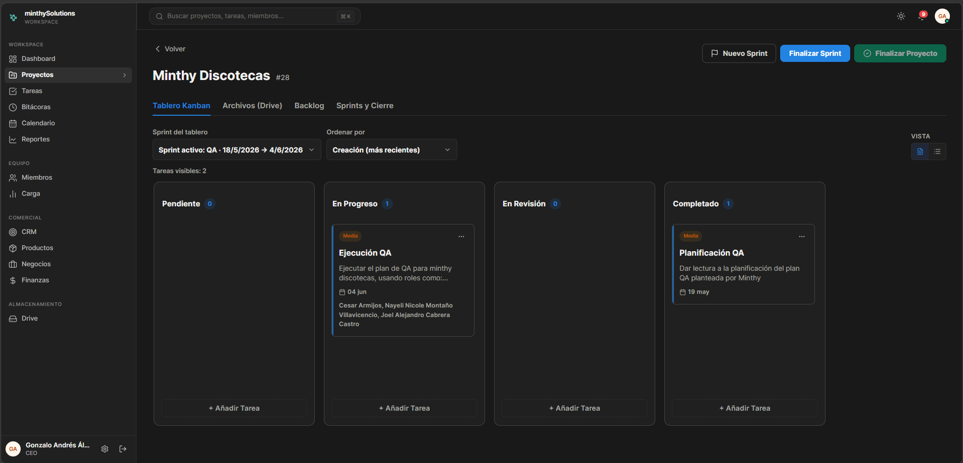Click the Finalizar Sprint button
963x463 pixels.
[815, 53]
